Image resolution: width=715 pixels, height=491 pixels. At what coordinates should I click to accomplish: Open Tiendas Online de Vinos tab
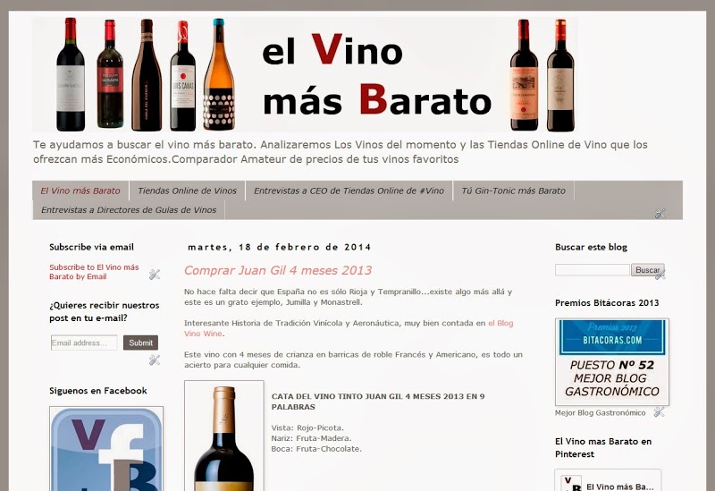[x=188, y=190]
